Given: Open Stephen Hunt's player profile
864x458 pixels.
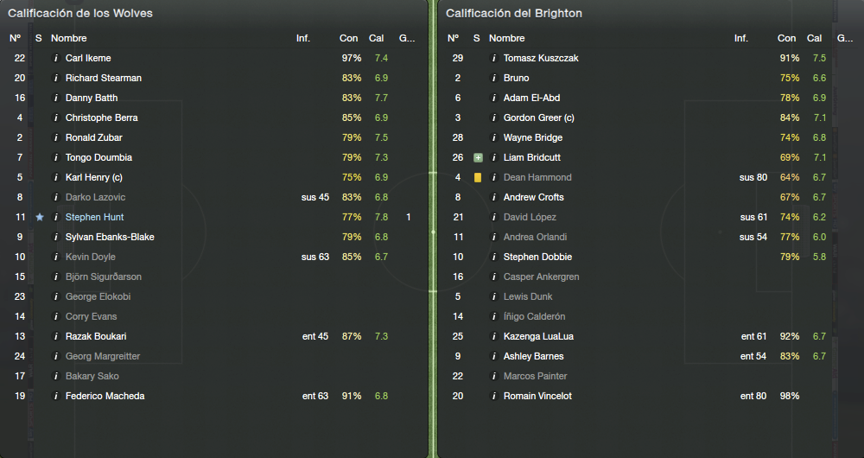Looking at the screenshot, I should point(94,217).
